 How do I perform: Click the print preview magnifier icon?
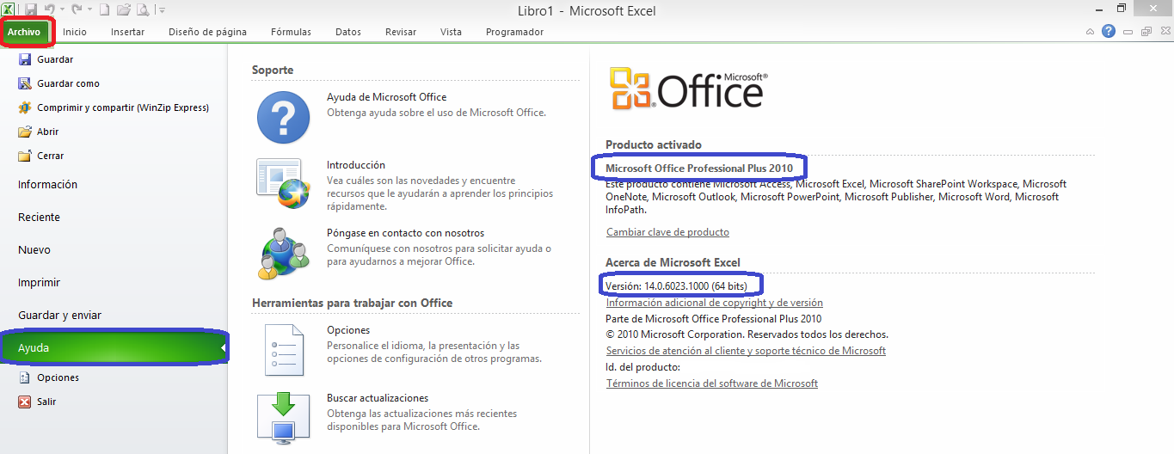coord(143,9)
